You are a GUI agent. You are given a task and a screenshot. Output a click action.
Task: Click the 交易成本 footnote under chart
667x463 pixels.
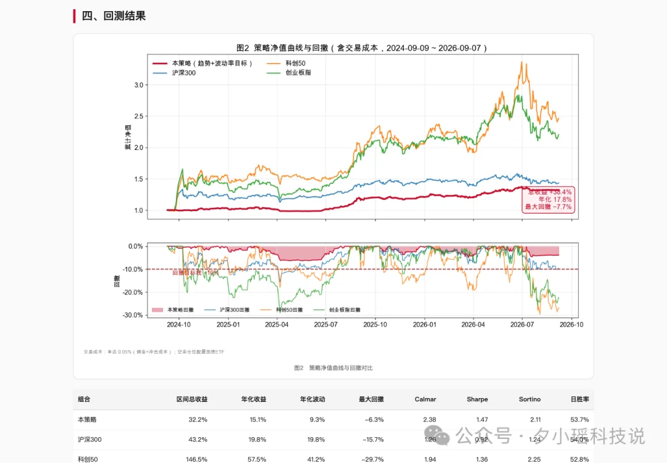click(x=154, y=352)
